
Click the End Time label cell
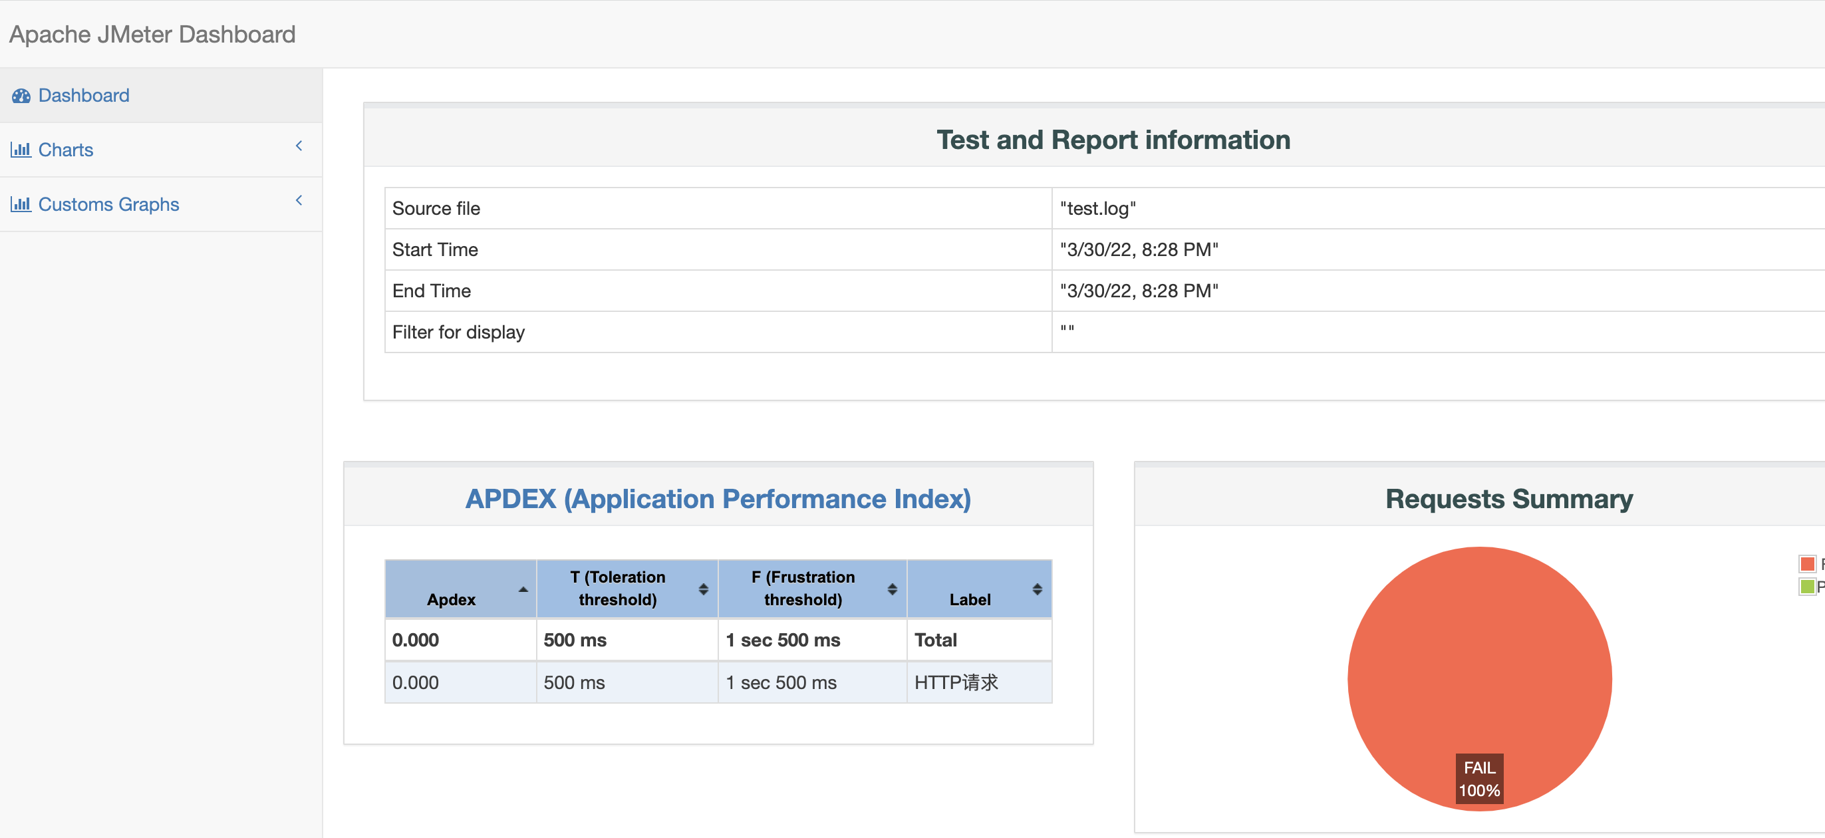click(718, 291)
